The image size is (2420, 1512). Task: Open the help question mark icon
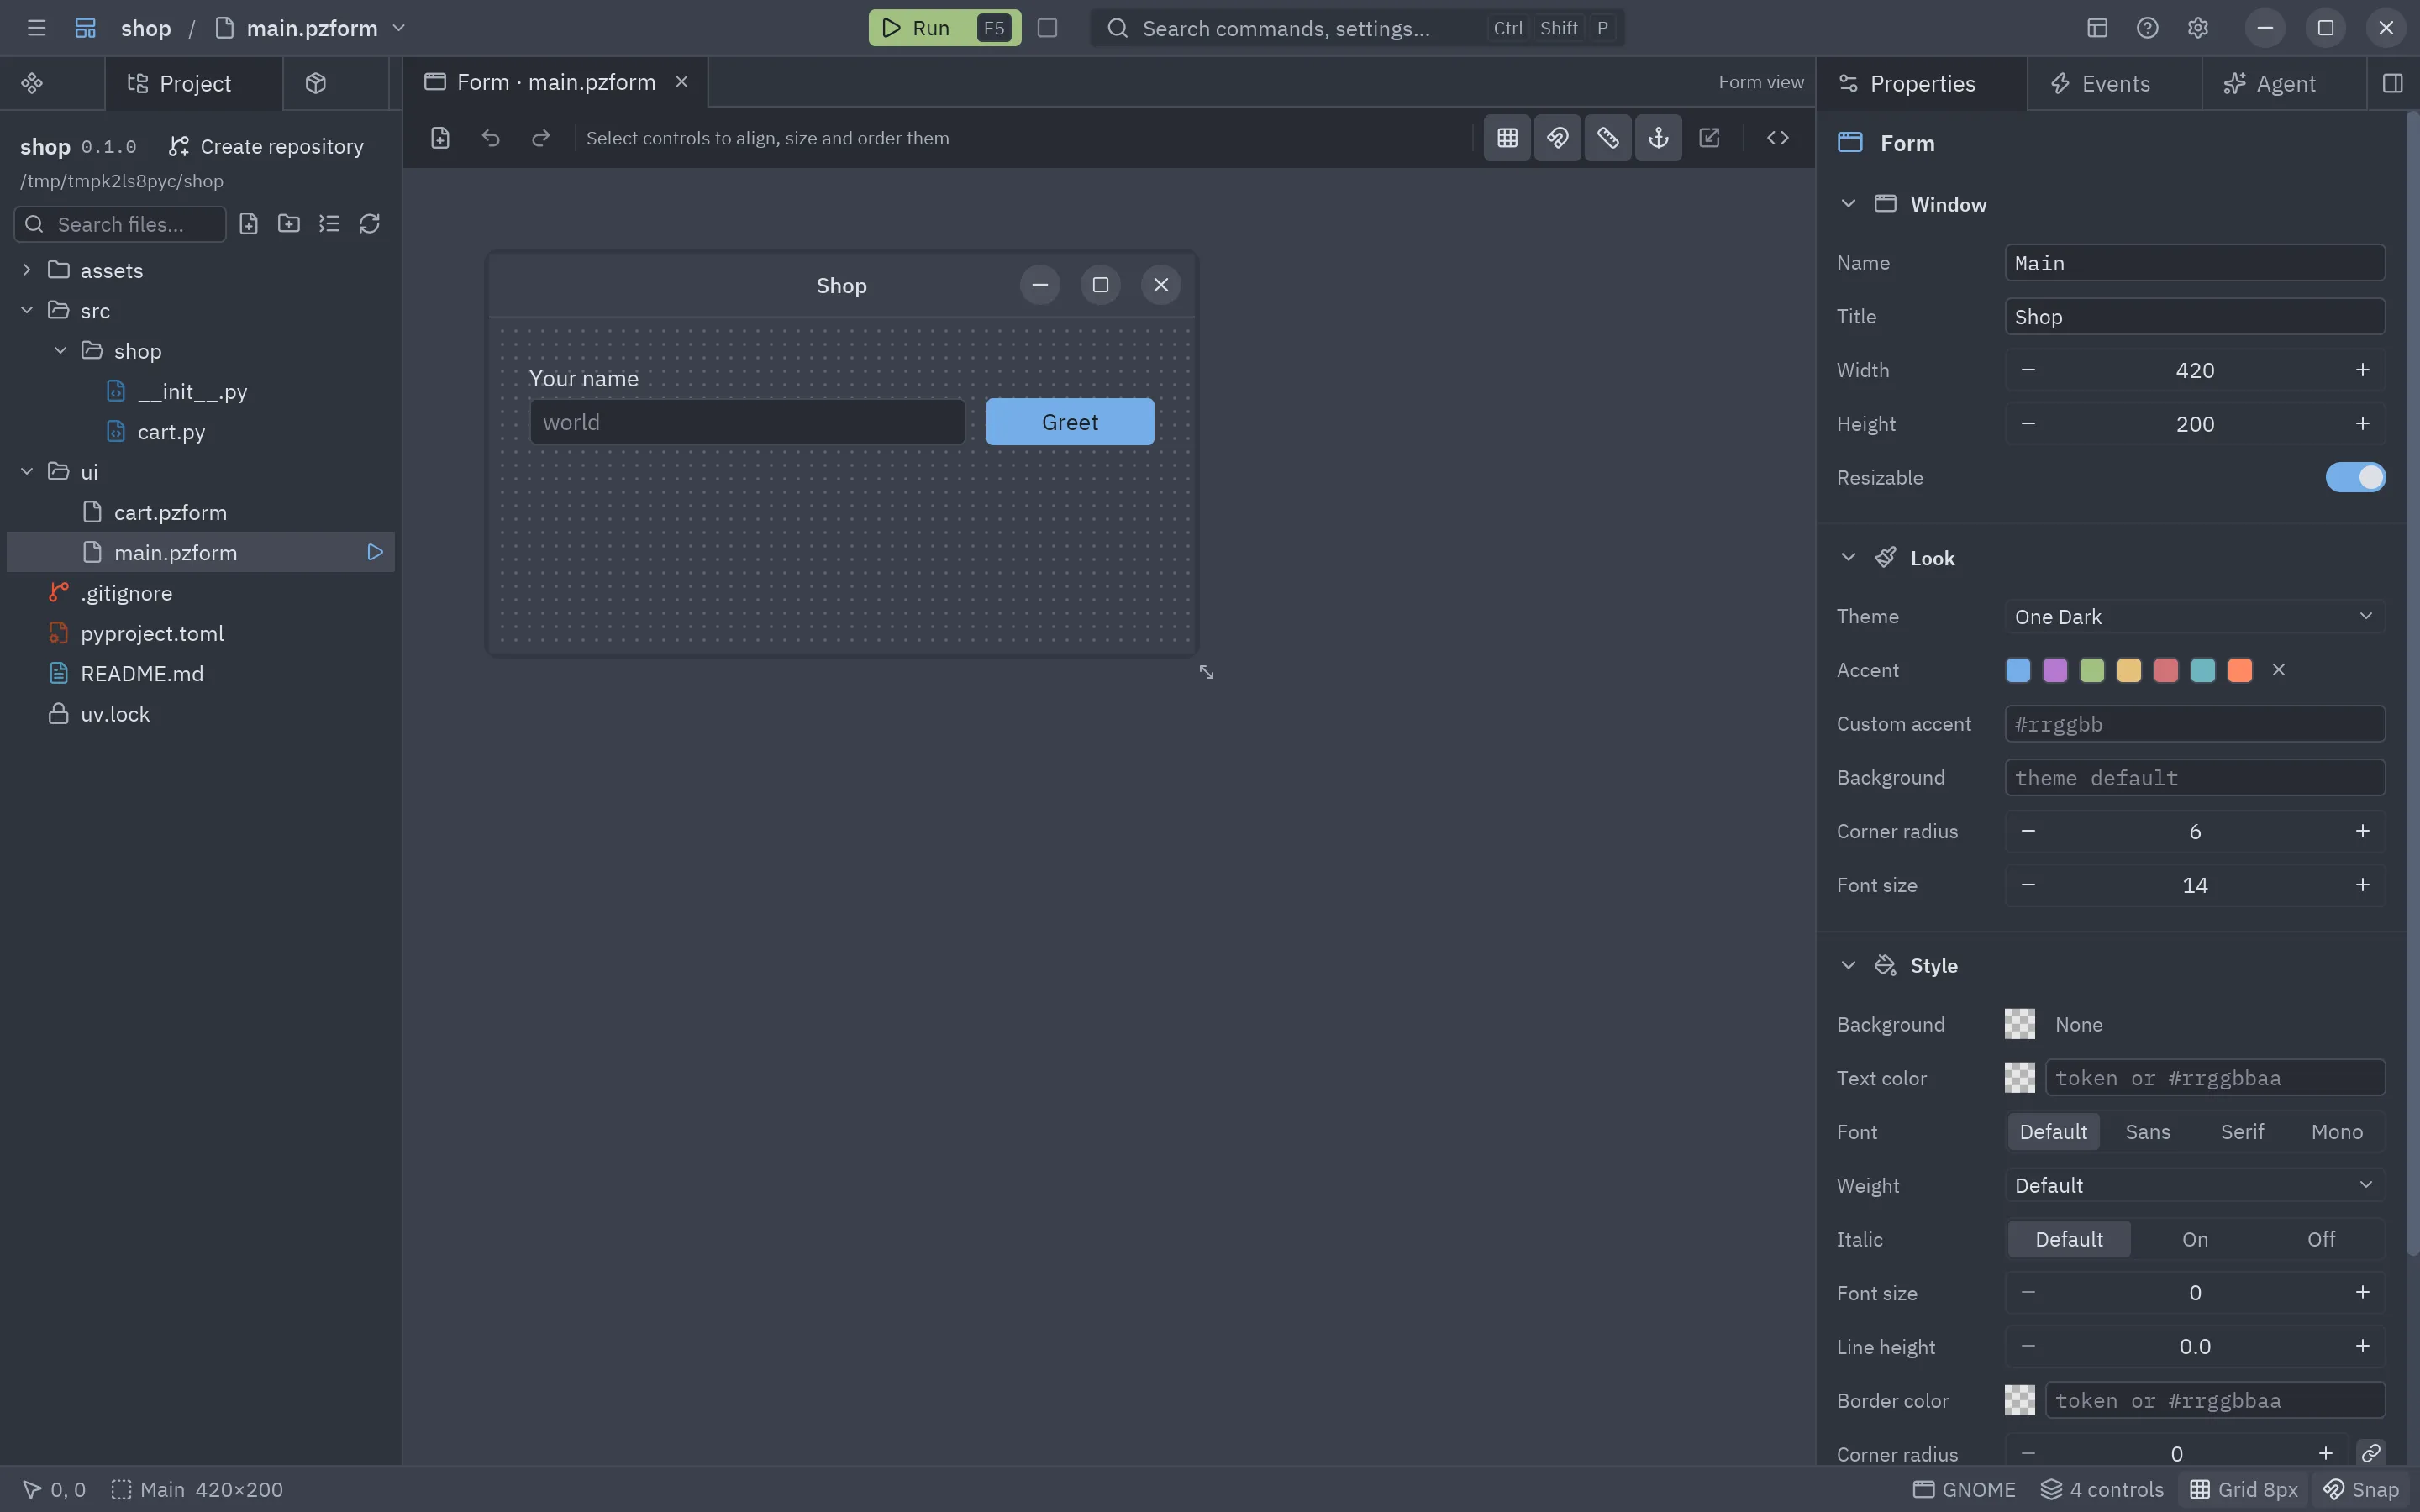pyautogui.click(x=2147, y=28)
